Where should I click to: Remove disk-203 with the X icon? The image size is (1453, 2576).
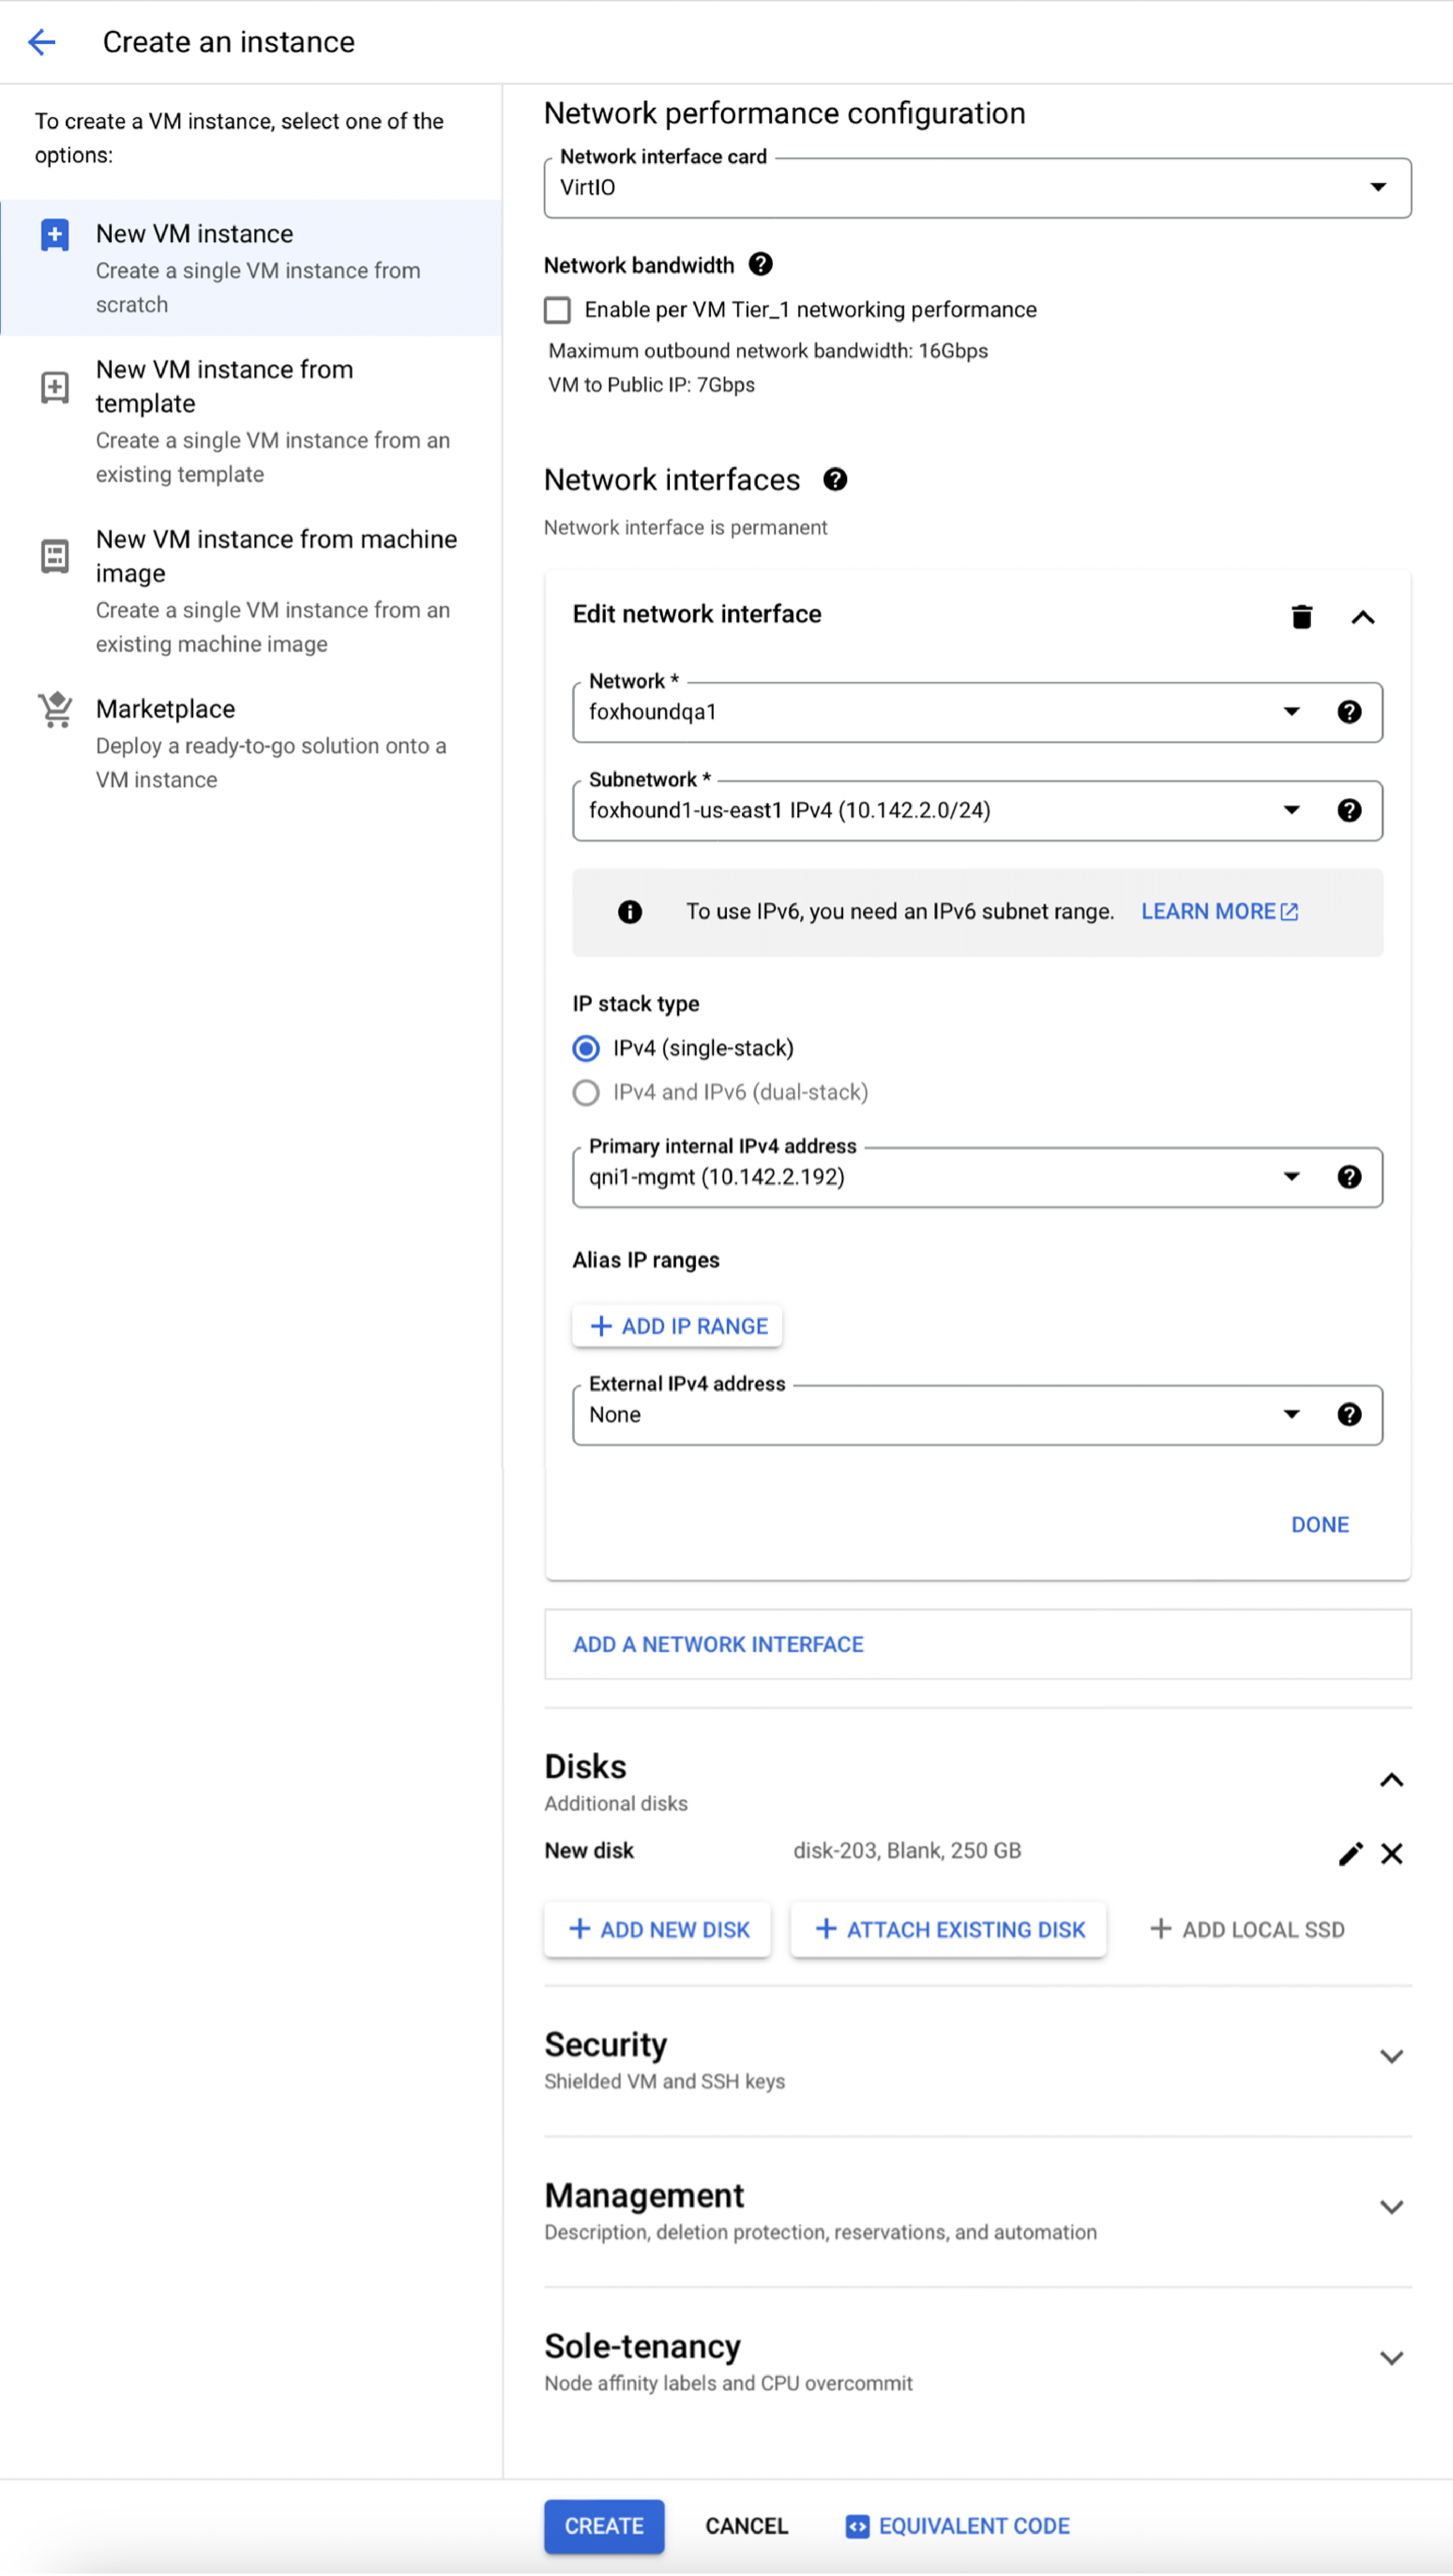click(1391, 1854)
